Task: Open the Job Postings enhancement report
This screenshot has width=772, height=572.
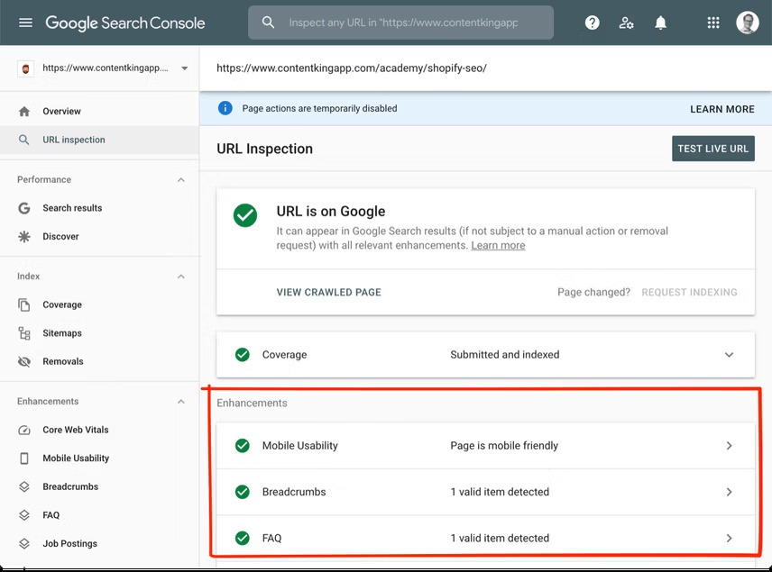Action: click(72, 543)
